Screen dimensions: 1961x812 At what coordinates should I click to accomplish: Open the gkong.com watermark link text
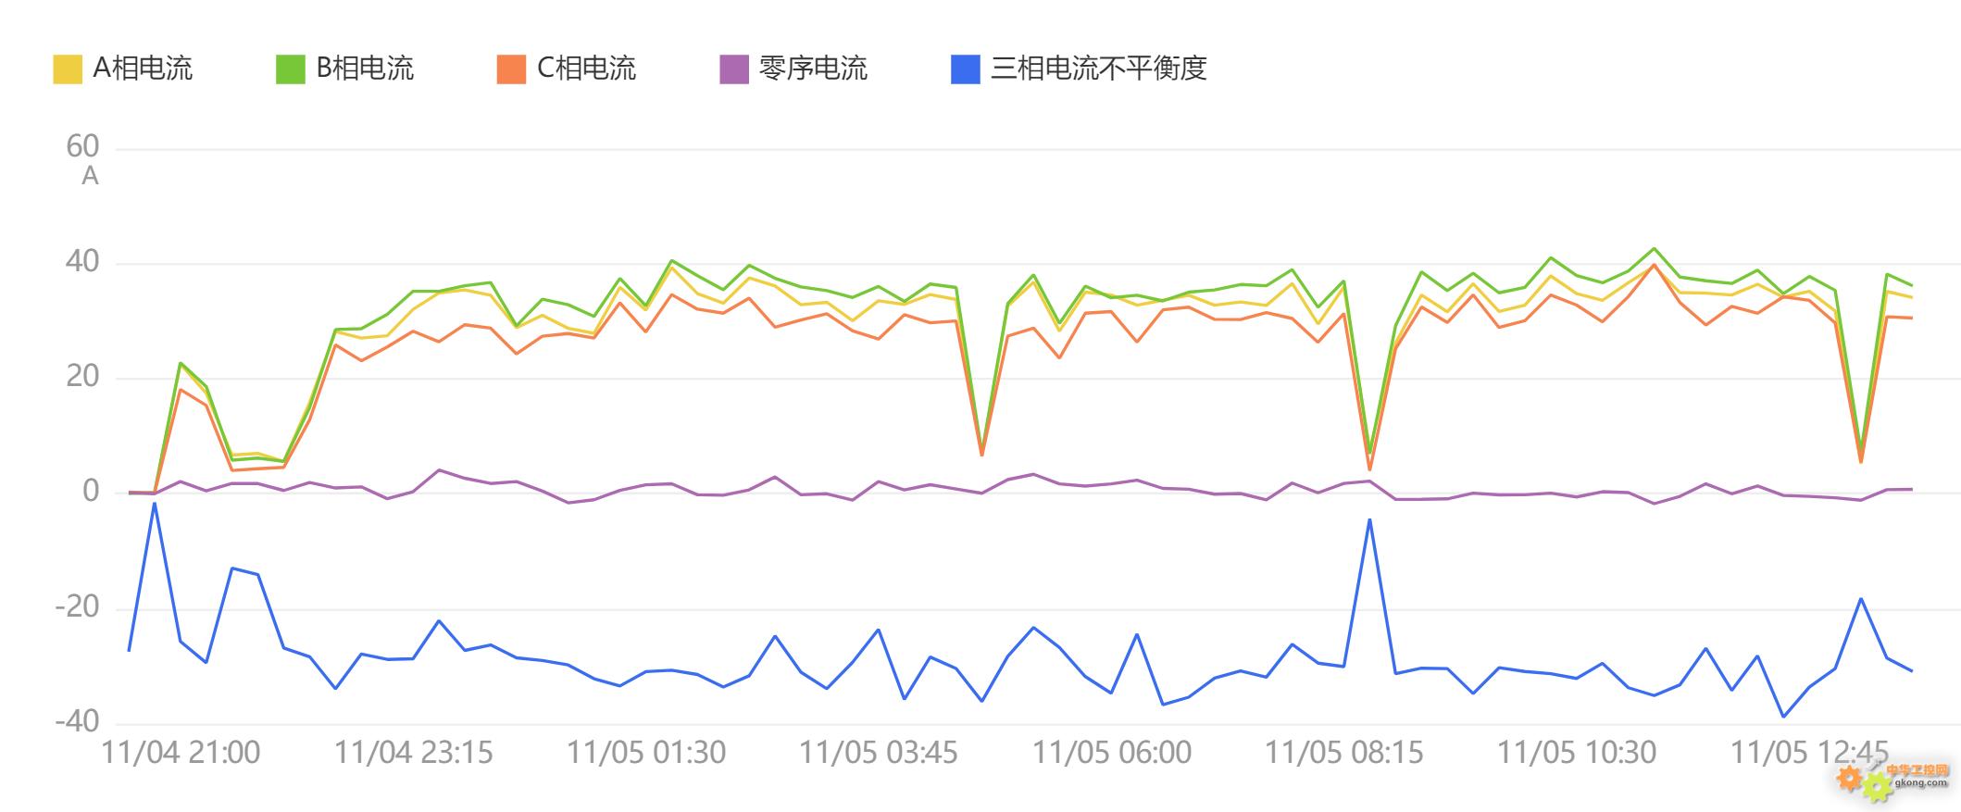tap(1920, 782)
